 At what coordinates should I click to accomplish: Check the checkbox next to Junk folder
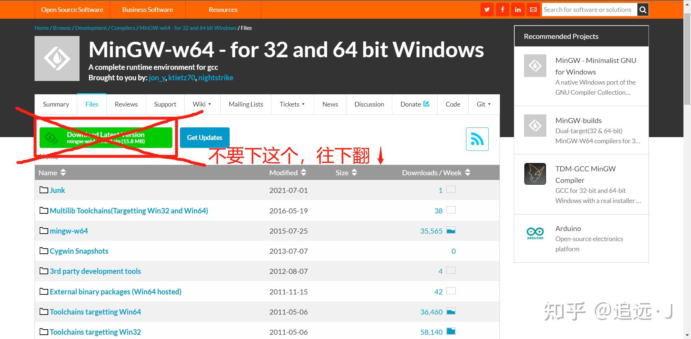coord(451,189)
